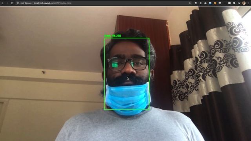Click the blue square extension icon in toolbar
This screenshot has height=141, width=251.
[210, 3]
